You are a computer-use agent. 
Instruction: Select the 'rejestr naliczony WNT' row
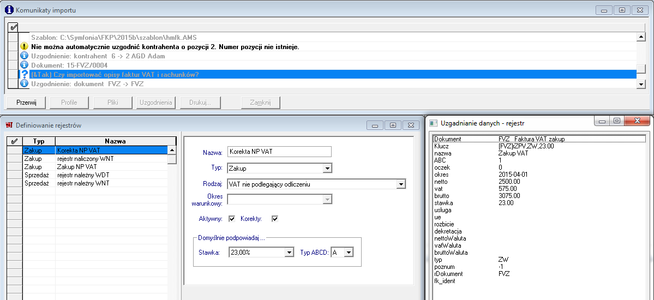(x=95, y=159)
